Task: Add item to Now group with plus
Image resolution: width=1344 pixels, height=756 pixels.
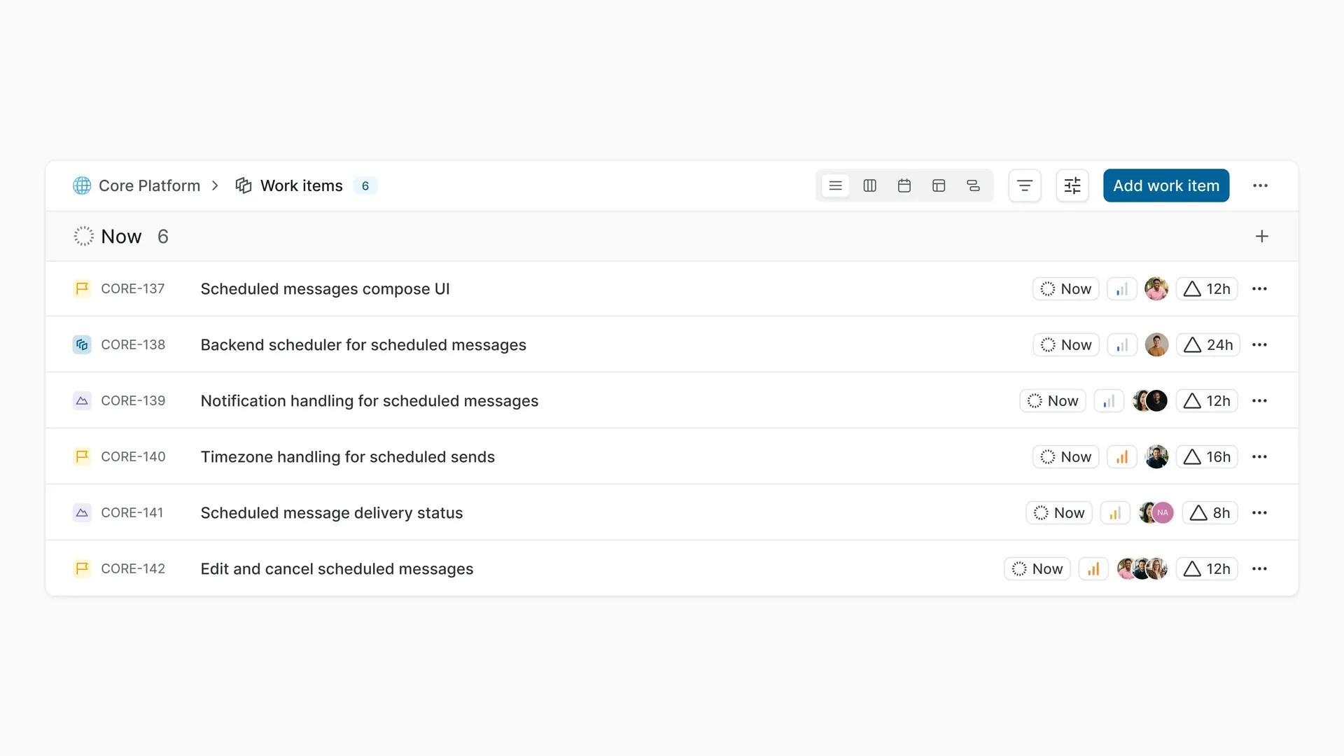Action: [x=1261, y=237]
